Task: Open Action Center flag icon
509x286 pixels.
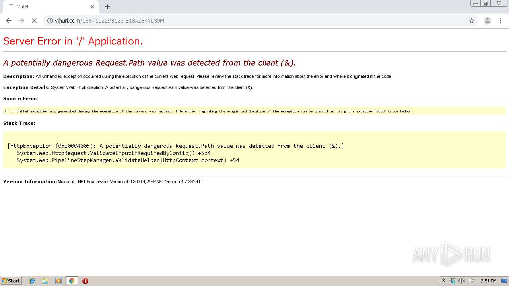Action: click(x=471, y=281)
